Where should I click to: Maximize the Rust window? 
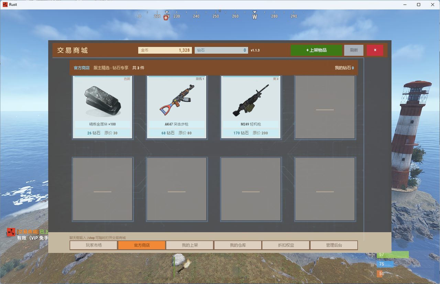point(418,4)
